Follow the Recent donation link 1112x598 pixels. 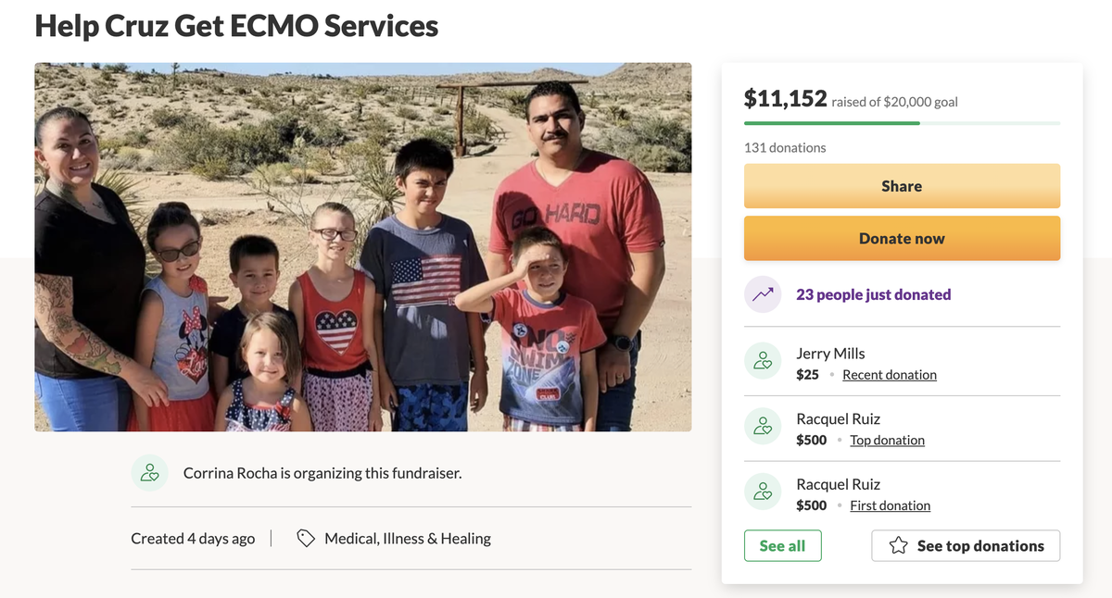click(890, 375)
